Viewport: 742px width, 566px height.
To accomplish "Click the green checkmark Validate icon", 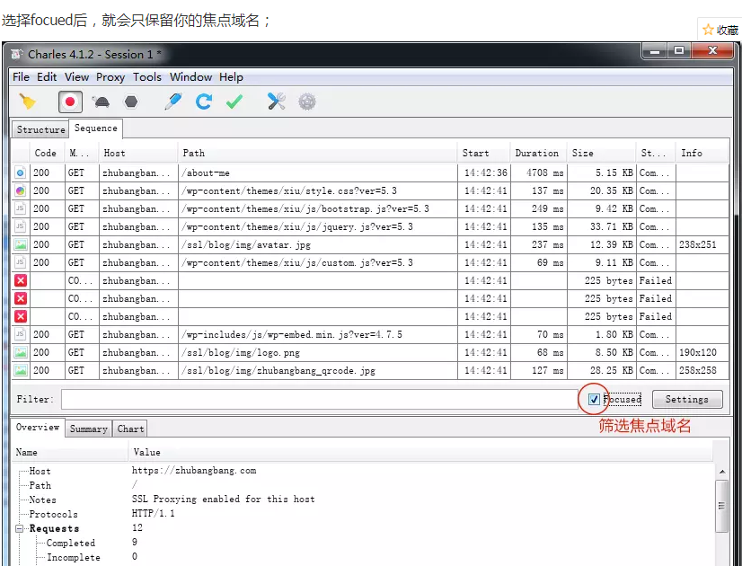I will coord(234,102).
